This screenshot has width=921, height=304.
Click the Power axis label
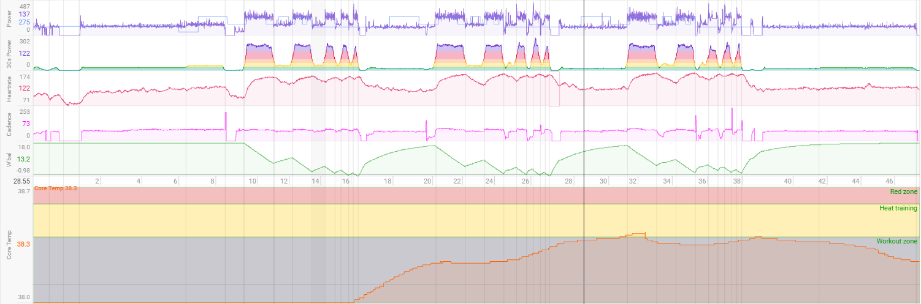9,18
